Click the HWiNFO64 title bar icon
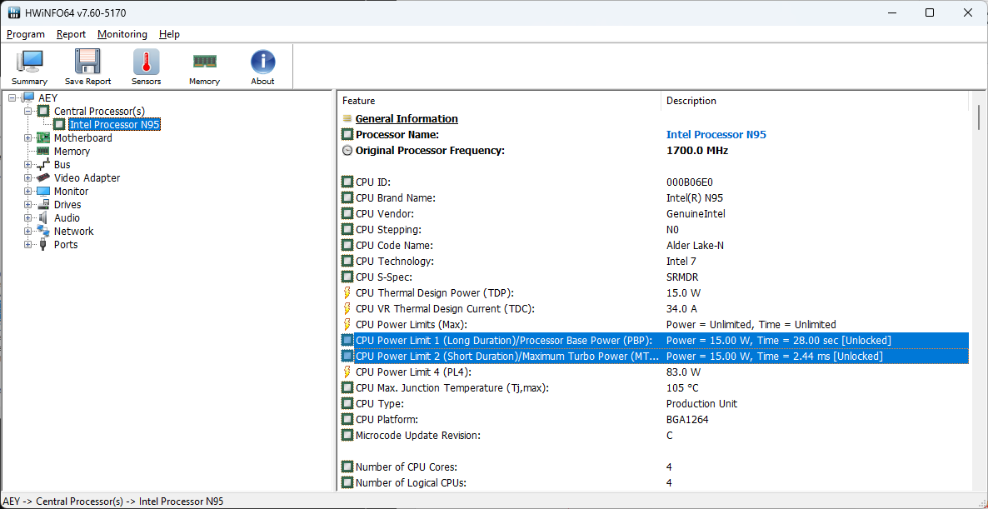The image size is (988, 509). click(14, 12)
